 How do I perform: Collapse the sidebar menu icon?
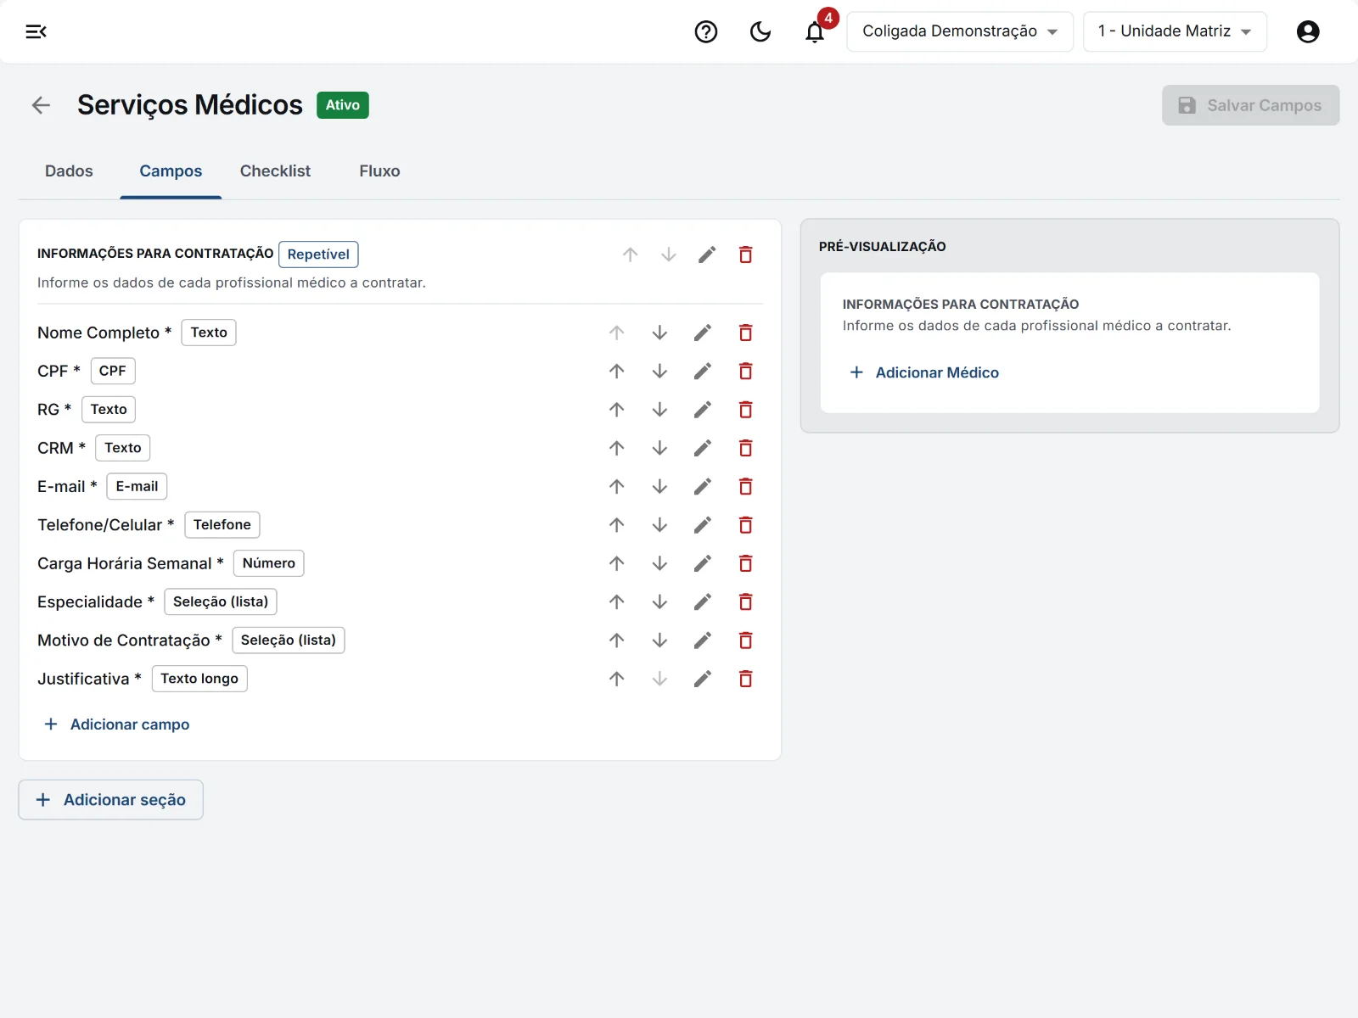pyautogui.click(x=36, y=31)
